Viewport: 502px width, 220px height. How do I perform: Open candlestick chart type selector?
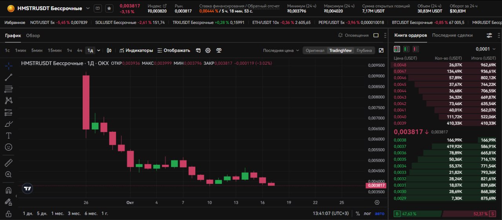click(109, 51)
